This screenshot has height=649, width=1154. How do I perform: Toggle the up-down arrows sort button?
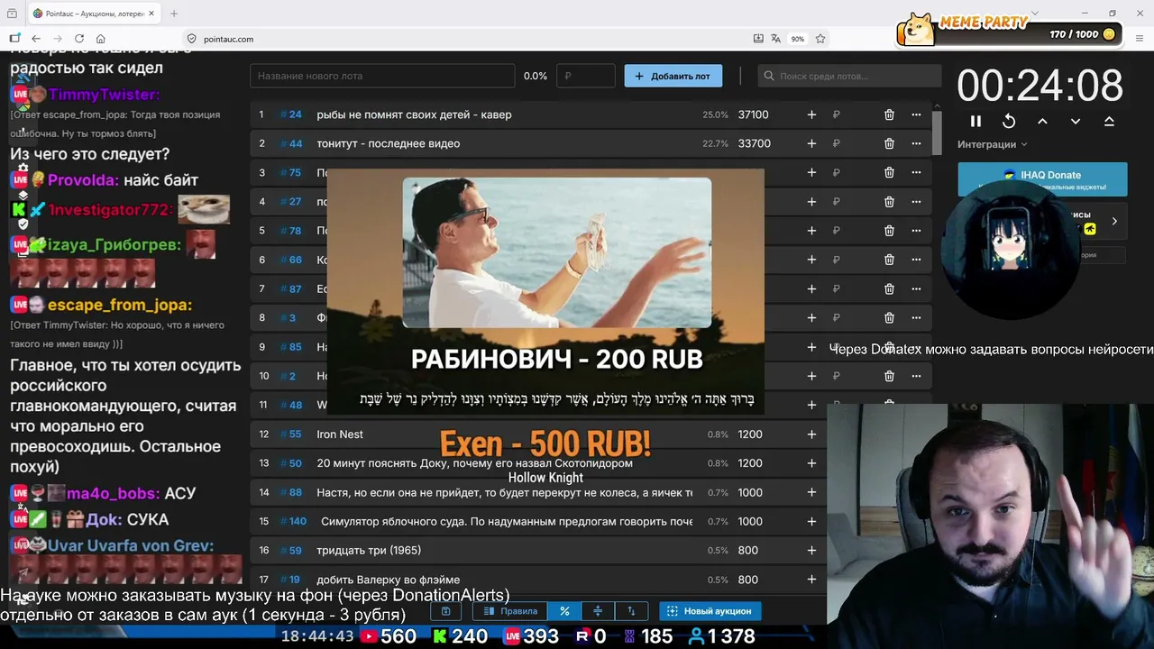click(631, 611)
